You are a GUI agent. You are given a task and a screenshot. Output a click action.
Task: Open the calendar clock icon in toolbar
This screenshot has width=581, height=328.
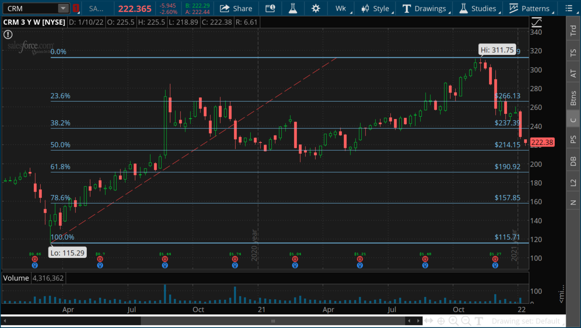[x=270, y=8]
